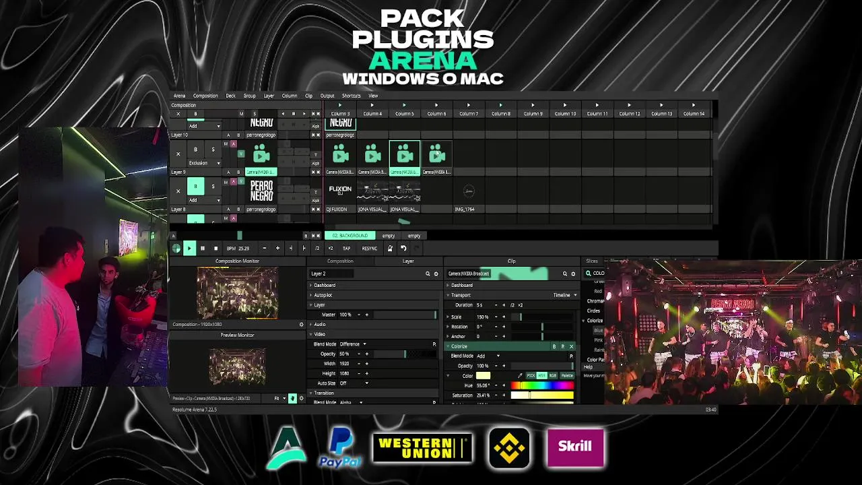Viewport: 862px width, 485px height.
Task: Toggle Colorize effect bypass B
Action: coord(554,346)
